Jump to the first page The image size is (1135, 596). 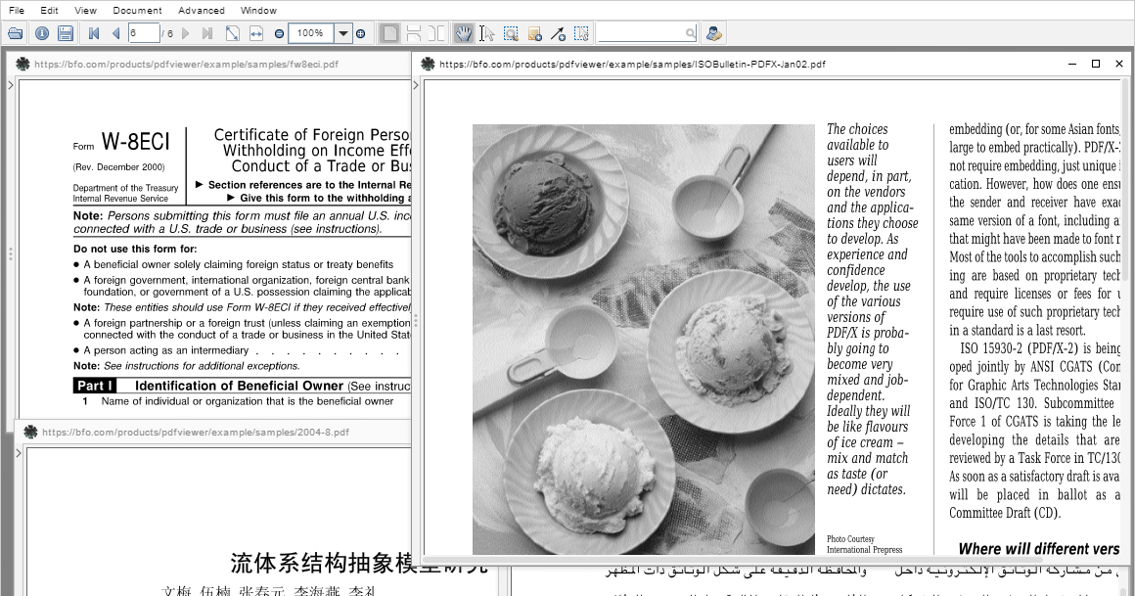click(x=93, y=32)
